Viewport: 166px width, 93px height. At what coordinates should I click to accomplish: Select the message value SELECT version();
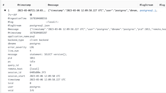point(56,54)
